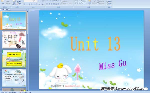Click the Paste icon in clipboard group
This screenshot has height=93, width=150.
3,1
